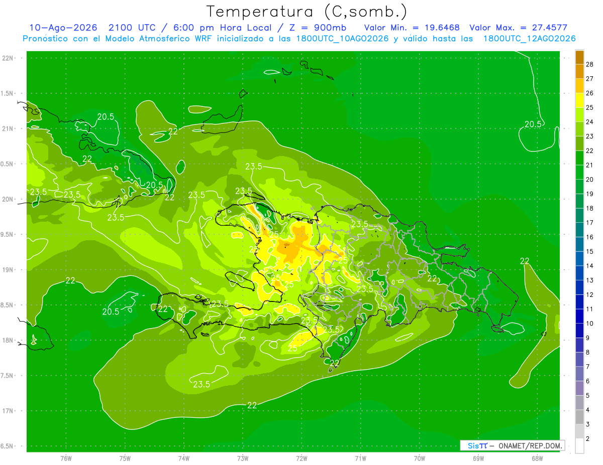603x465 pixels.
Task: Pick the colorbar swatch between 19 and 20
Action: click(580, 187)
